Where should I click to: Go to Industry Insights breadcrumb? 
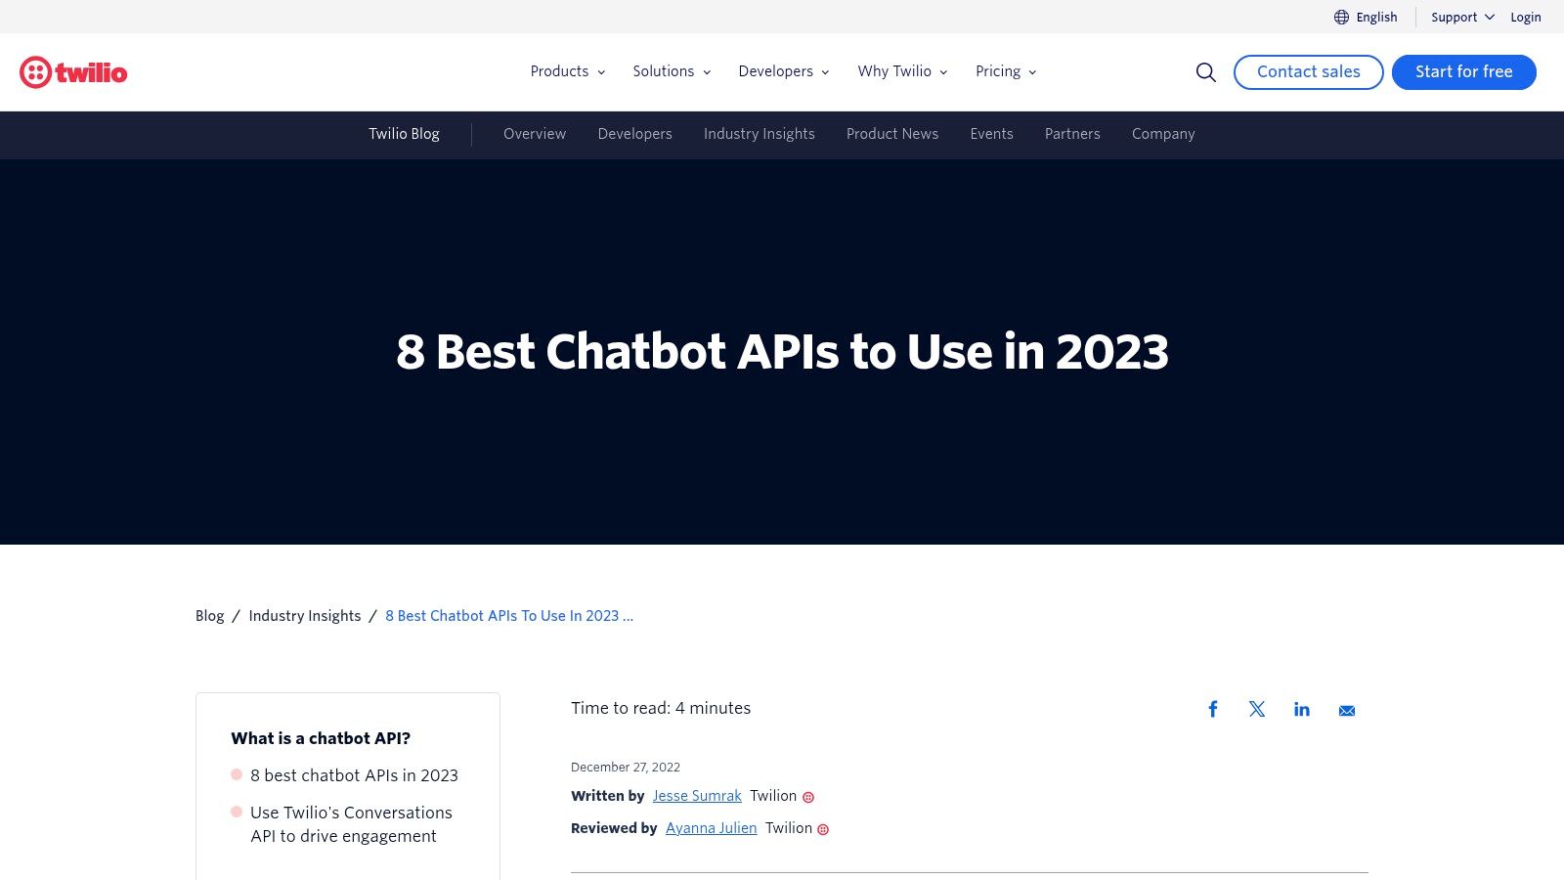coord(305,616)
